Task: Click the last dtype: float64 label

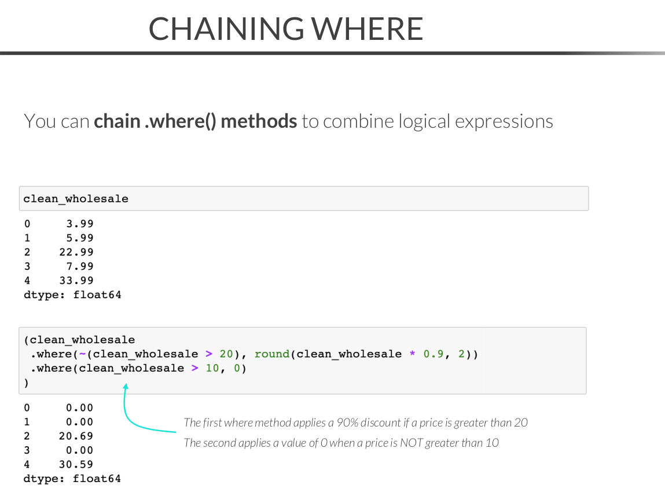Action: tap(72, 479)
